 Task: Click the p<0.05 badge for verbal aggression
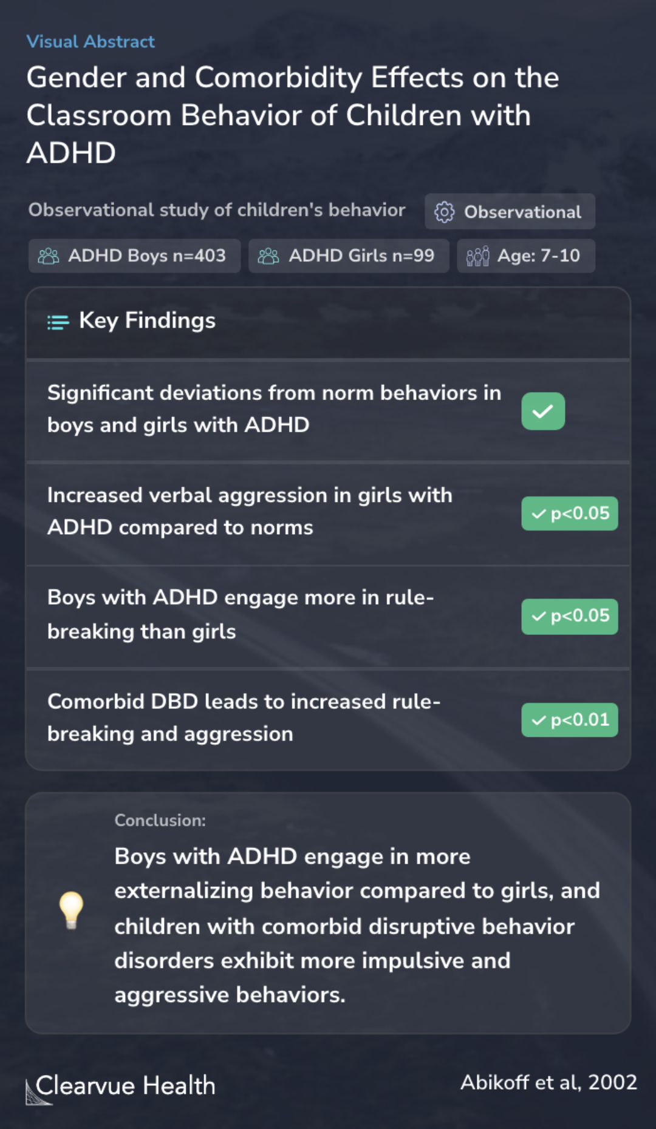[570, 514]
